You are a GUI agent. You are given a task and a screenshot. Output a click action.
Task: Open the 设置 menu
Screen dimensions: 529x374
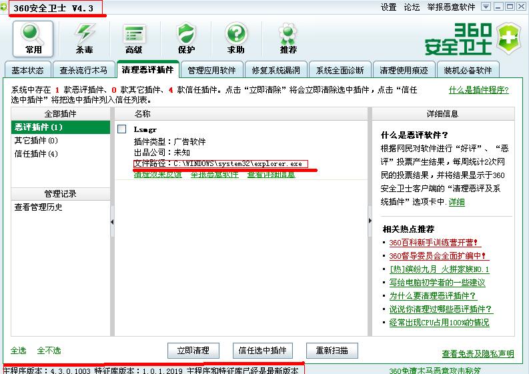pyautogui.click(x=389, y=7)
